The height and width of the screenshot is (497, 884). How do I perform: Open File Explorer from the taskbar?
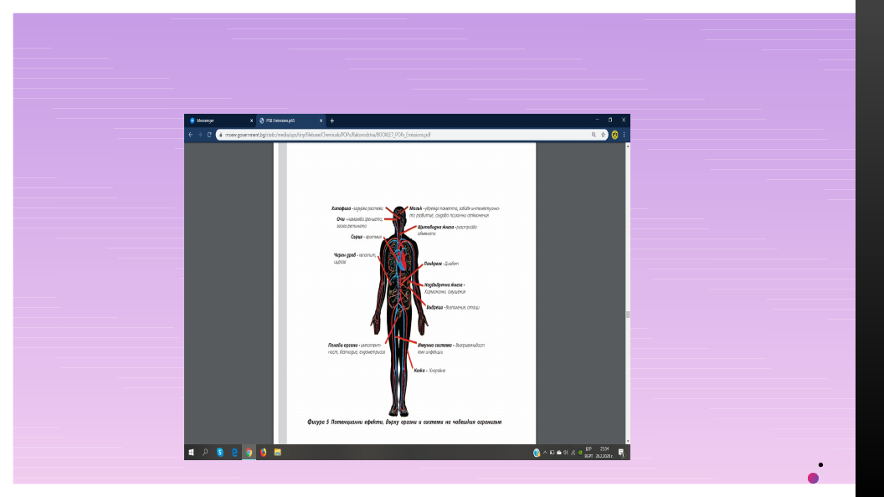(x=277, y=453)
